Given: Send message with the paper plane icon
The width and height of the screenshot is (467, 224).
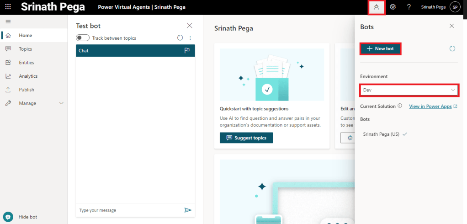Looking at the screenshot, I should (x=187, y=210).
